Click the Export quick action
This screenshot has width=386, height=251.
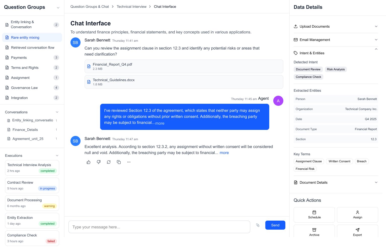[x=357, y=232]
